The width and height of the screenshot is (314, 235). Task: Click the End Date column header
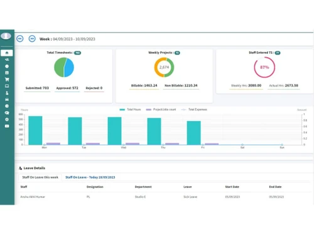click(275, 187)
